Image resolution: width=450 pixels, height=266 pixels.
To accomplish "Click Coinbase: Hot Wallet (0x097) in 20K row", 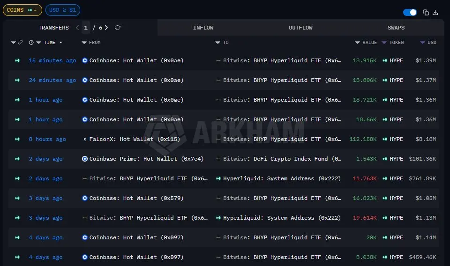I will tap(136, 237).
